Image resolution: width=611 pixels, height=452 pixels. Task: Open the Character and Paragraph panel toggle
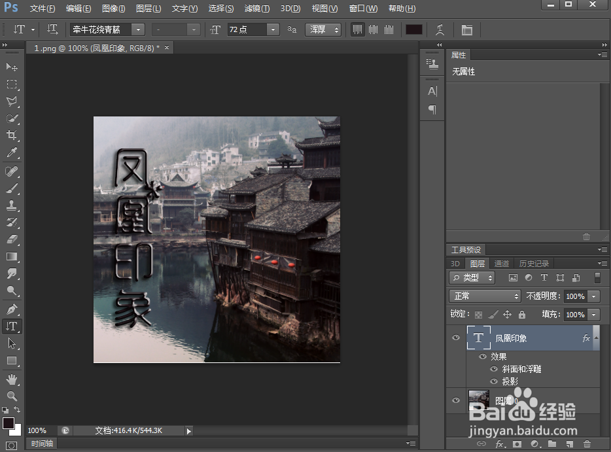click(467, 29)
